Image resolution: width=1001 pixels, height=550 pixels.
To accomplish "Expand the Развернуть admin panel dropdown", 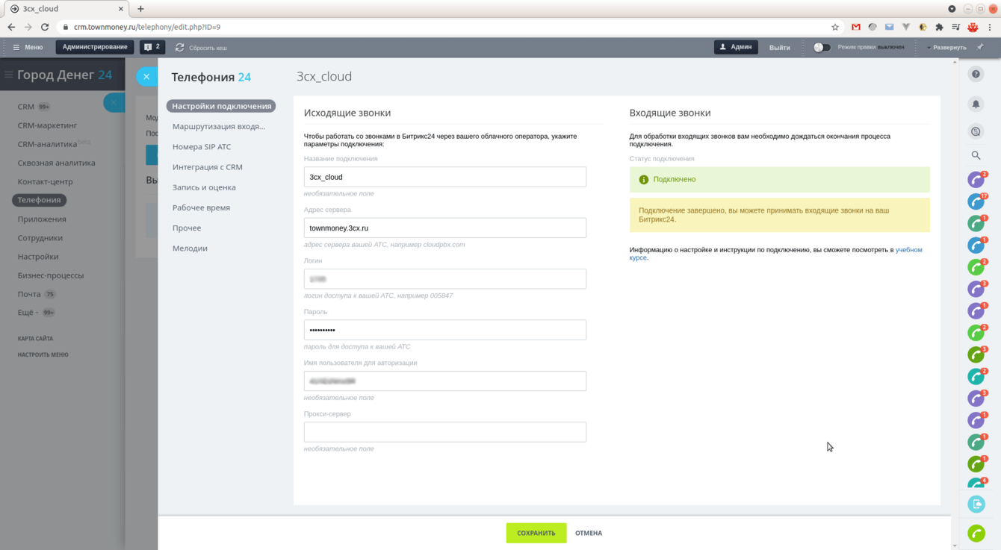I will pyautogui.click(x=946, y=47).
